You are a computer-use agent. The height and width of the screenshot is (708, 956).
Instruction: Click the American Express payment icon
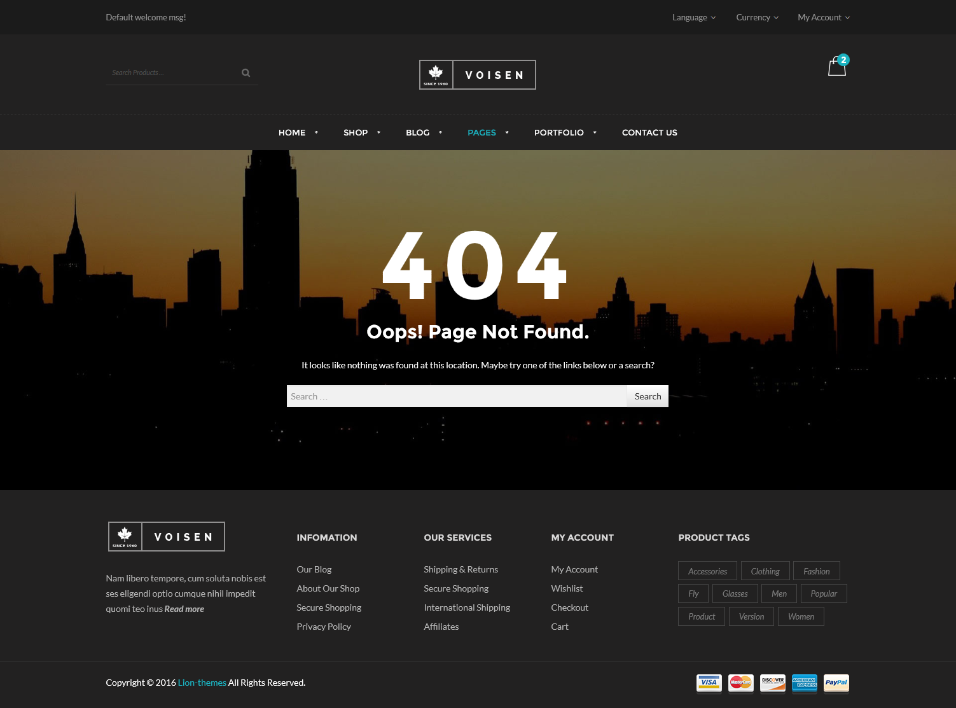(x=805, y=683)
